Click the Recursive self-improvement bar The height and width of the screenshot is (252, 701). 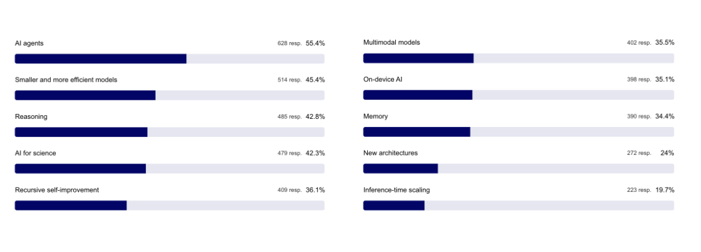pyautogui.click(x=169, y=206)
